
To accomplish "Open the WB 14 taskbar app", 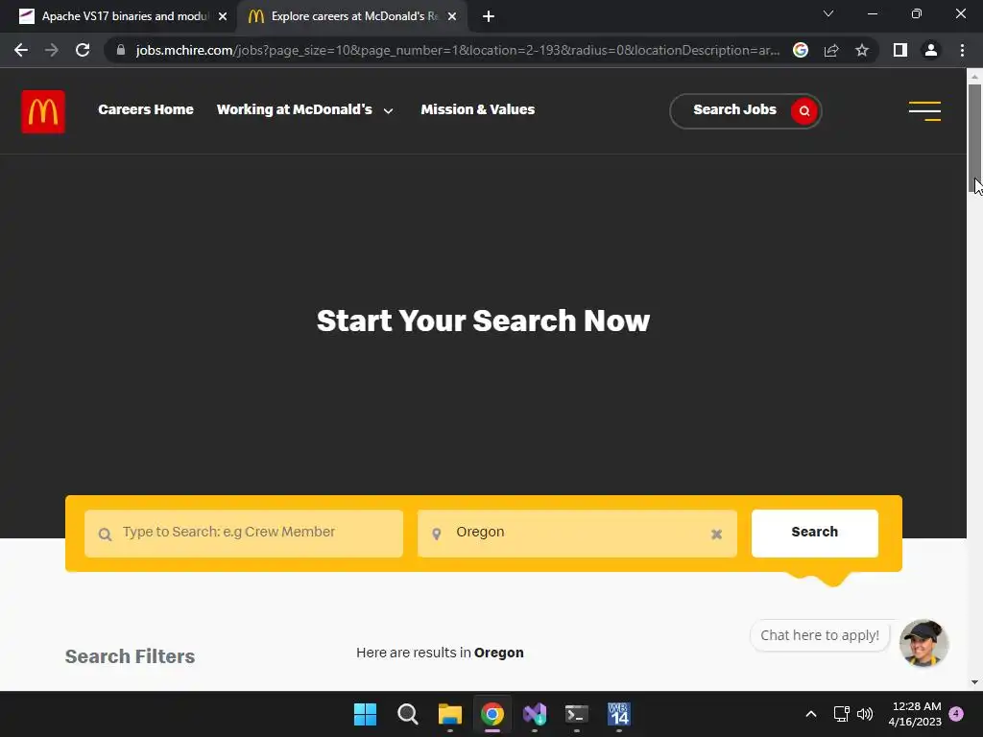I will click(x=619, y=714).
